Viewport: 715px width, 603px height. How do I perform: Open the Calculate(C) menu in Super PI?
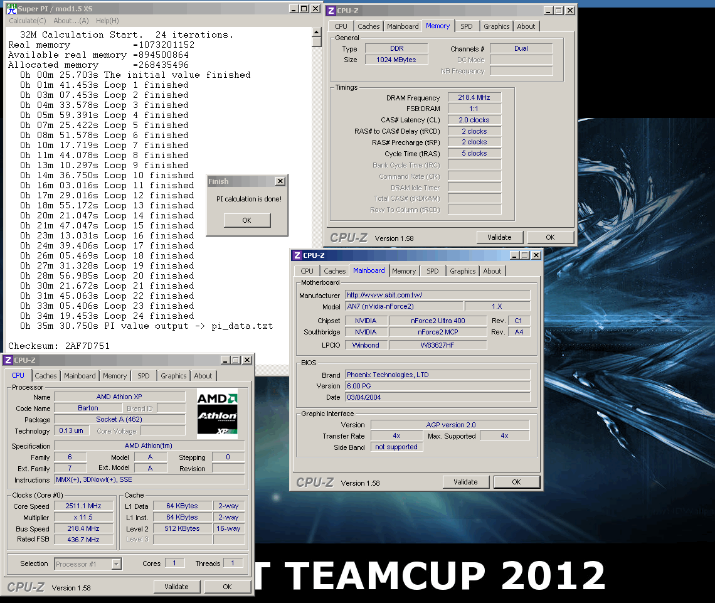tap(28, 21)
